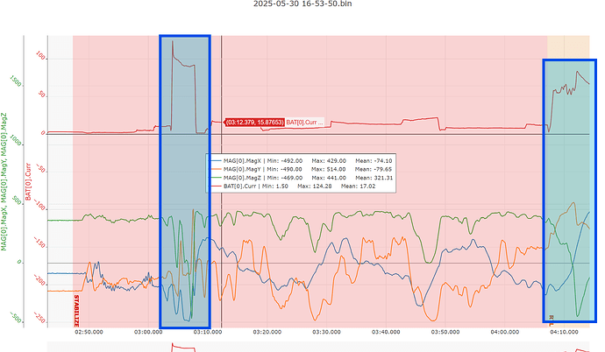
Task: Click the BAT[0].Curr hover trace name label
Action: pyautogui.click(x=304, y=122)
